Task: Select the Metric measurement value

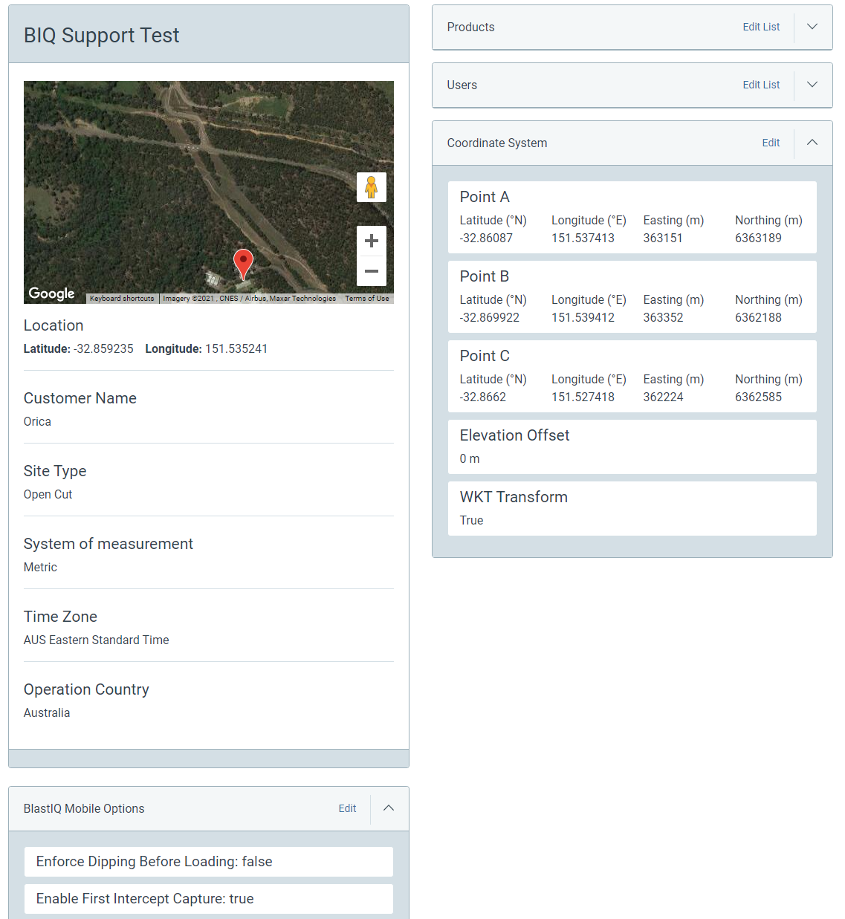Action: 40,567
